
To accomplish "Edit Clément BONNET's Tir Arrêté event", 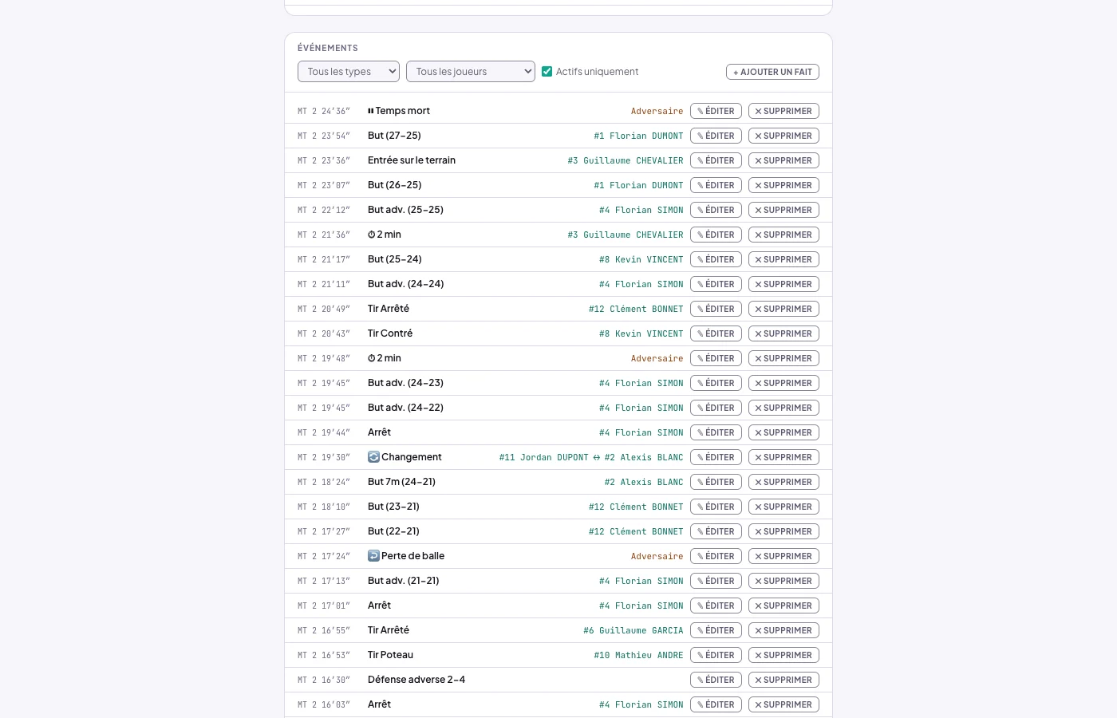I will tap(716, 309).
